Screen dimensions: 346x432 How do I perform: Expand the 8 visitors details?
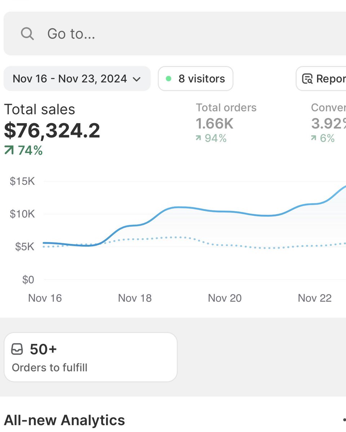pyautogui.click(x=195, y=78)
